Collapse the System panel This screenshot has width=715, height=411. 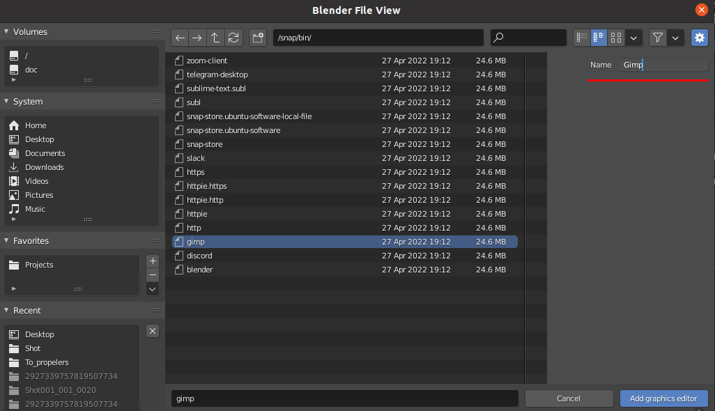point(6,101)
